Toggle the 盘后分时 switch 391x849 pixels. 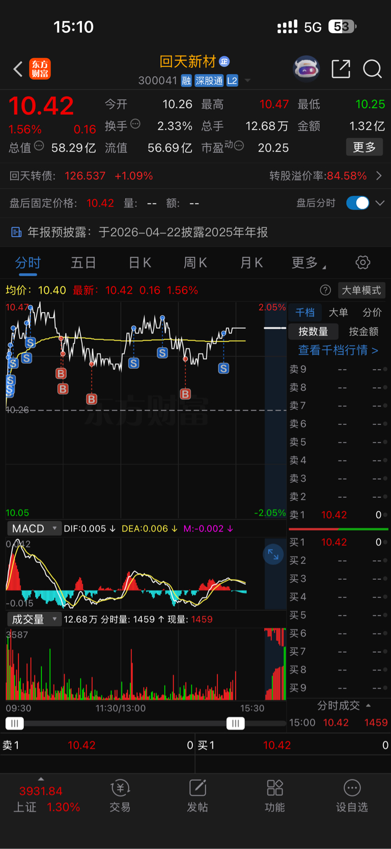pos(357,203)
